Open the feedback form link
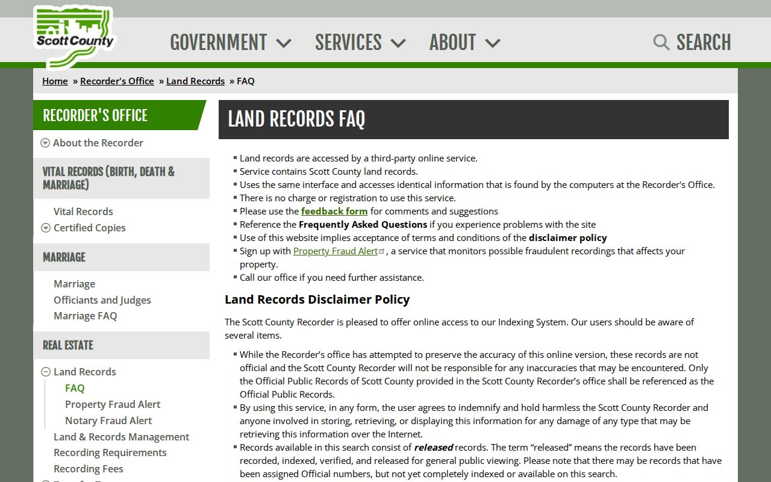Image resolution: width=771 pixels, height=482 pixels. point(334,211)
